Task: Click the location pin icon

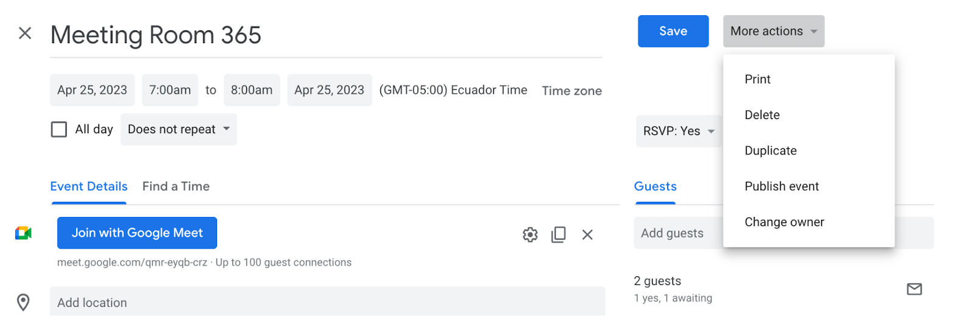Action: coord(23,302)
